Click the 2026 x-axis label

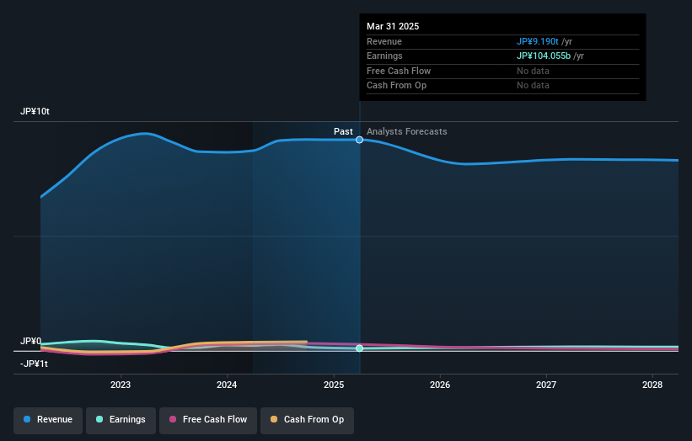coord(440,385)
